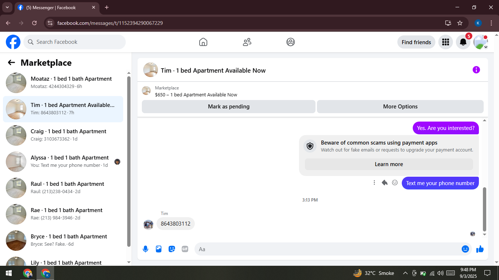Send a voice clip with the microphone icon
The width and height of the screenshot is (499, 280).
145,249
